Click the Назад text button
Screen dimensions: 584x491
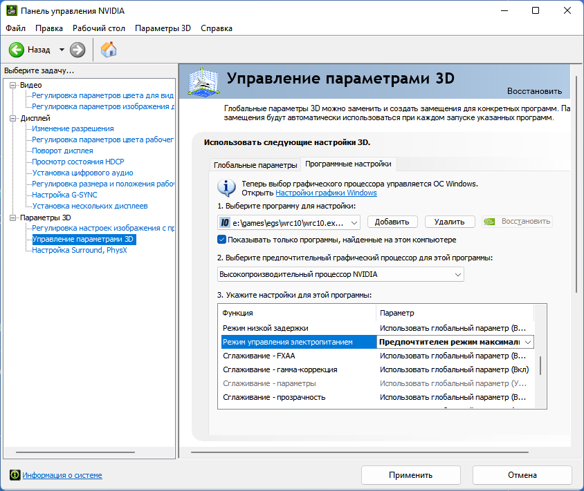[39, 50]
